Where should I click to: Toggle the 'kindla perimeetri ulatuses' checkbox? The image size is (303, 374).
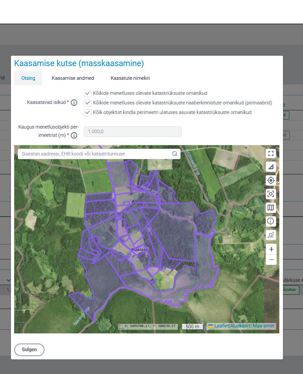click(x=87, y=112)
